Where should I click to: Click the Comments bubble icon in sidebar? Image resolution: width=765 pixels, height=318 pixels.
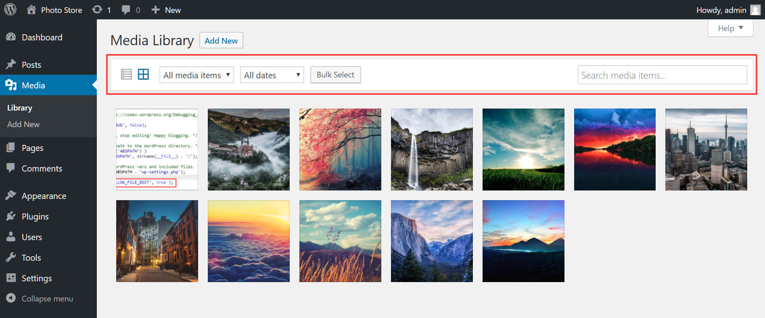pos(11,167)
